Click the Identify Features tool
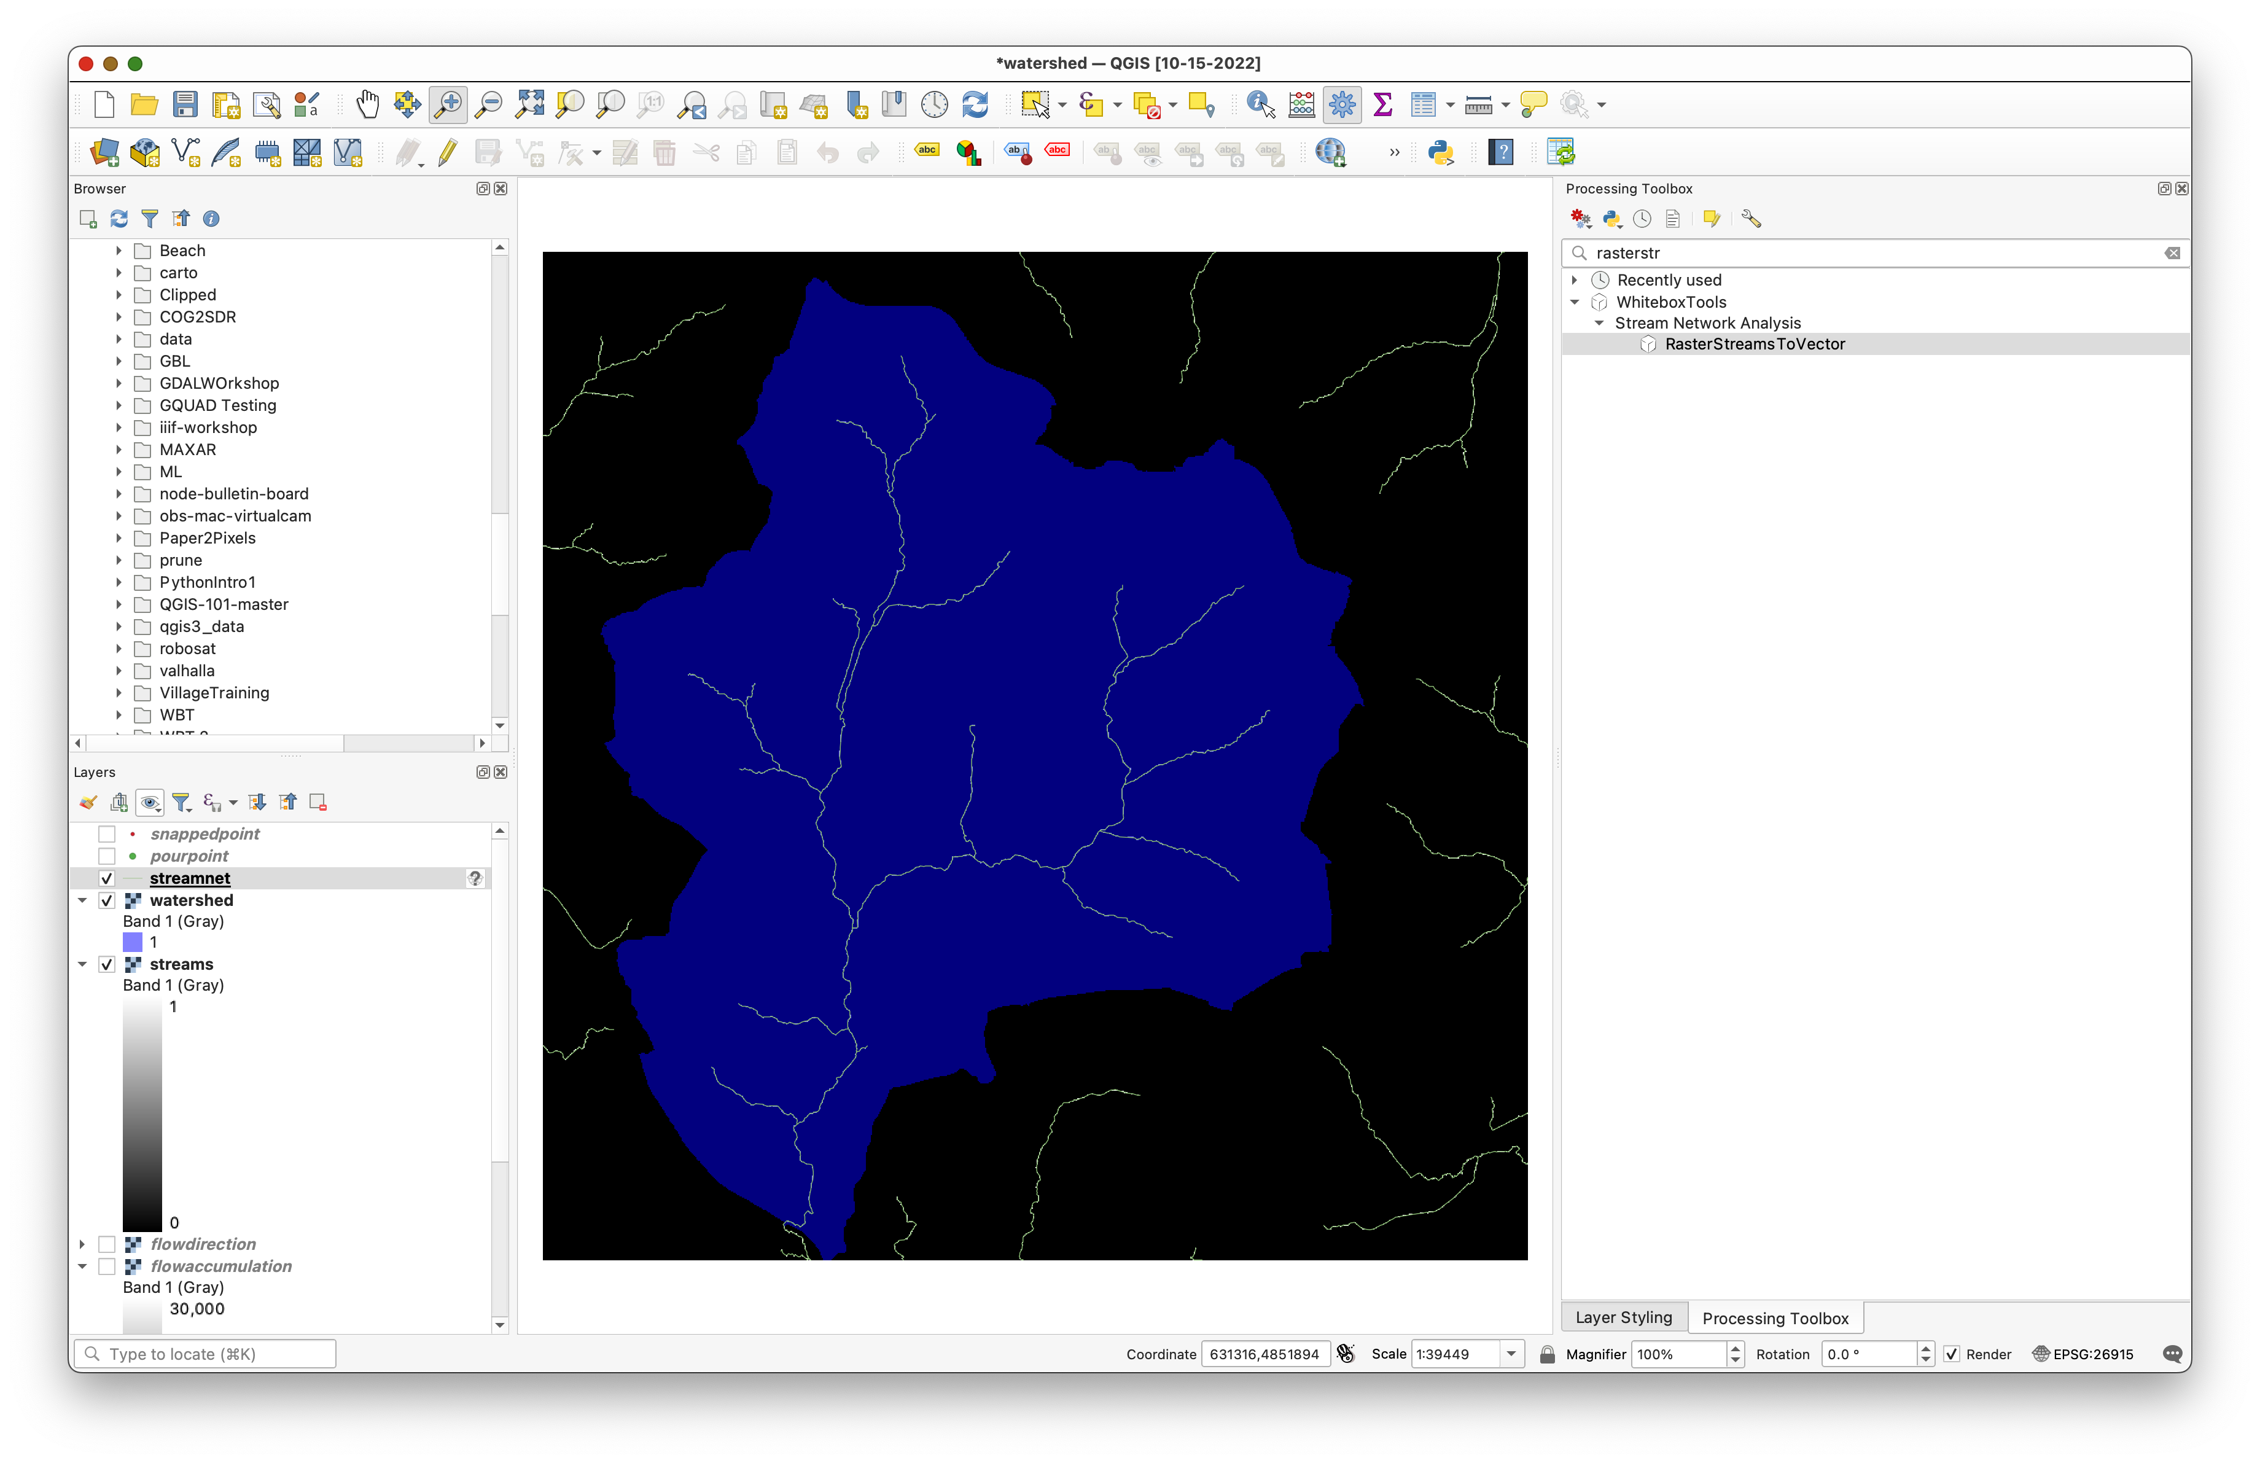The image size is (2260, 1463). [x=1260, y=104]
